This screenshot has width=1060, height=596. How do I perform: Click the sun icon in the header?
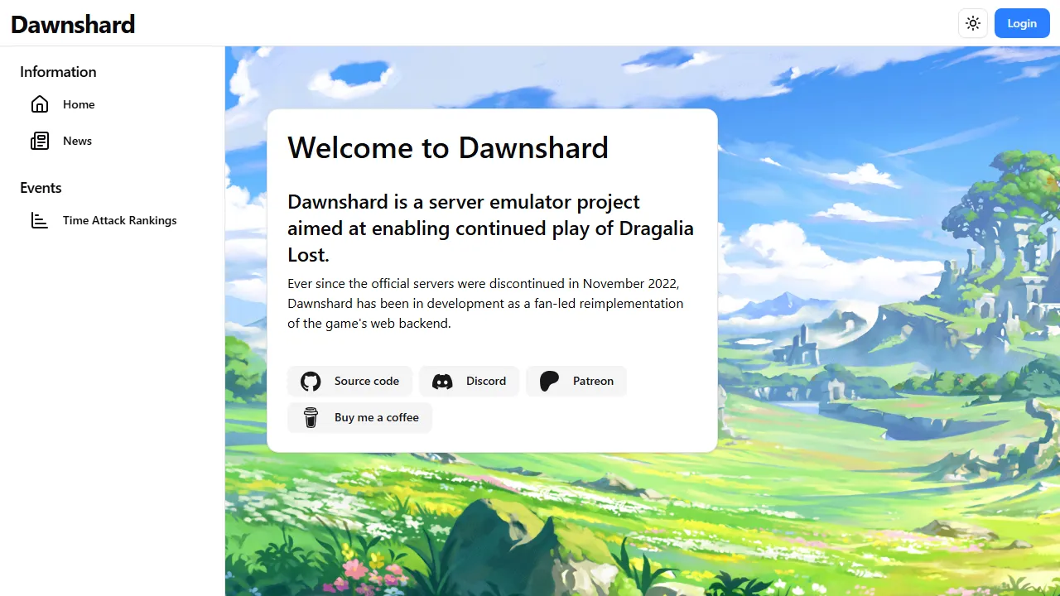[x=973, y=23]
